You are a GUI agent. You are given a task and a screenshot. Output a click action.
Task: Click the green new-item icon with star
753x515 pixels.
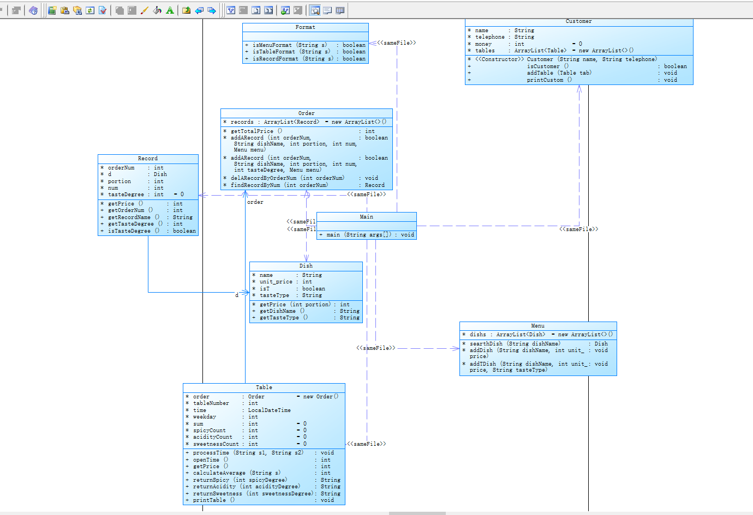[x=52, y=10]
